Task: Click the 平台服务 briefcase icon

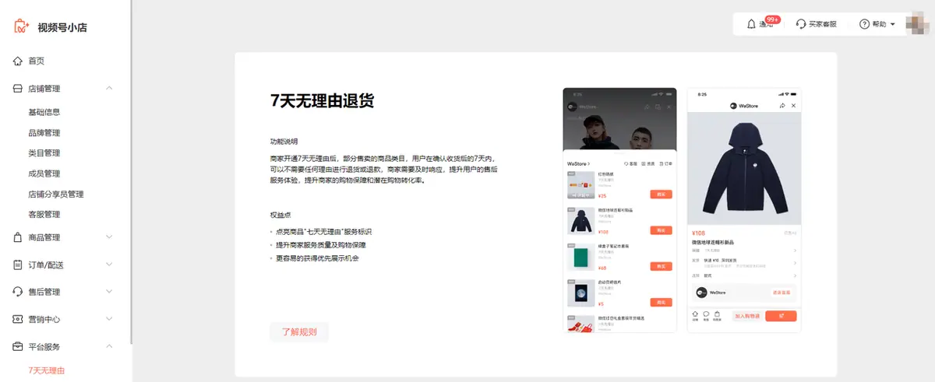Action: [18, 347]
